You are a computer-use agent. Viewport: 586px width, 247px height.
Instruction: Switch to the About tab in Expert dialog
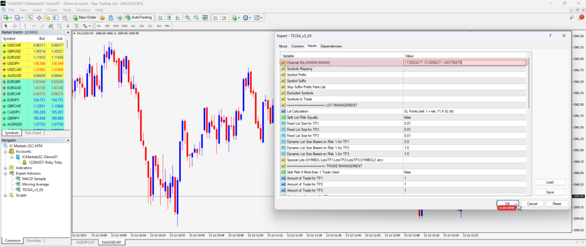click(283, 46)
